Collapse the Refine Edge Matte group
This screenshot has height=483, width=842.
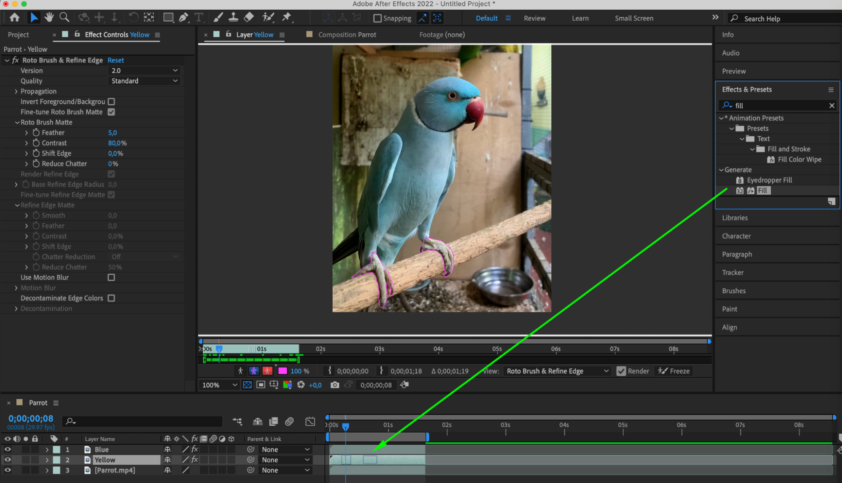(17, 205)
